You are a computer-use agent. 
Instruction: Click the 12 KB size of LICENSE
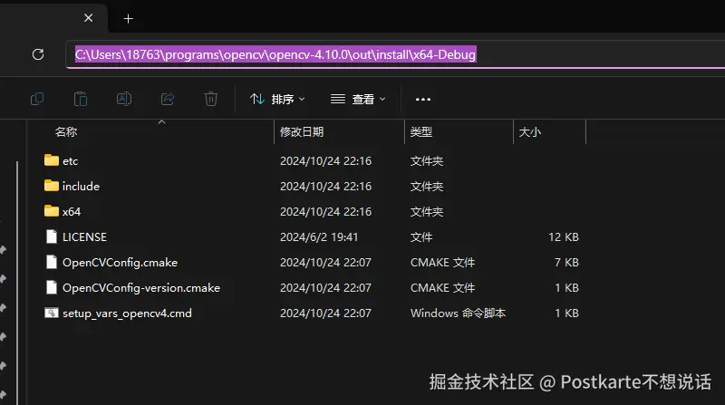564,237
